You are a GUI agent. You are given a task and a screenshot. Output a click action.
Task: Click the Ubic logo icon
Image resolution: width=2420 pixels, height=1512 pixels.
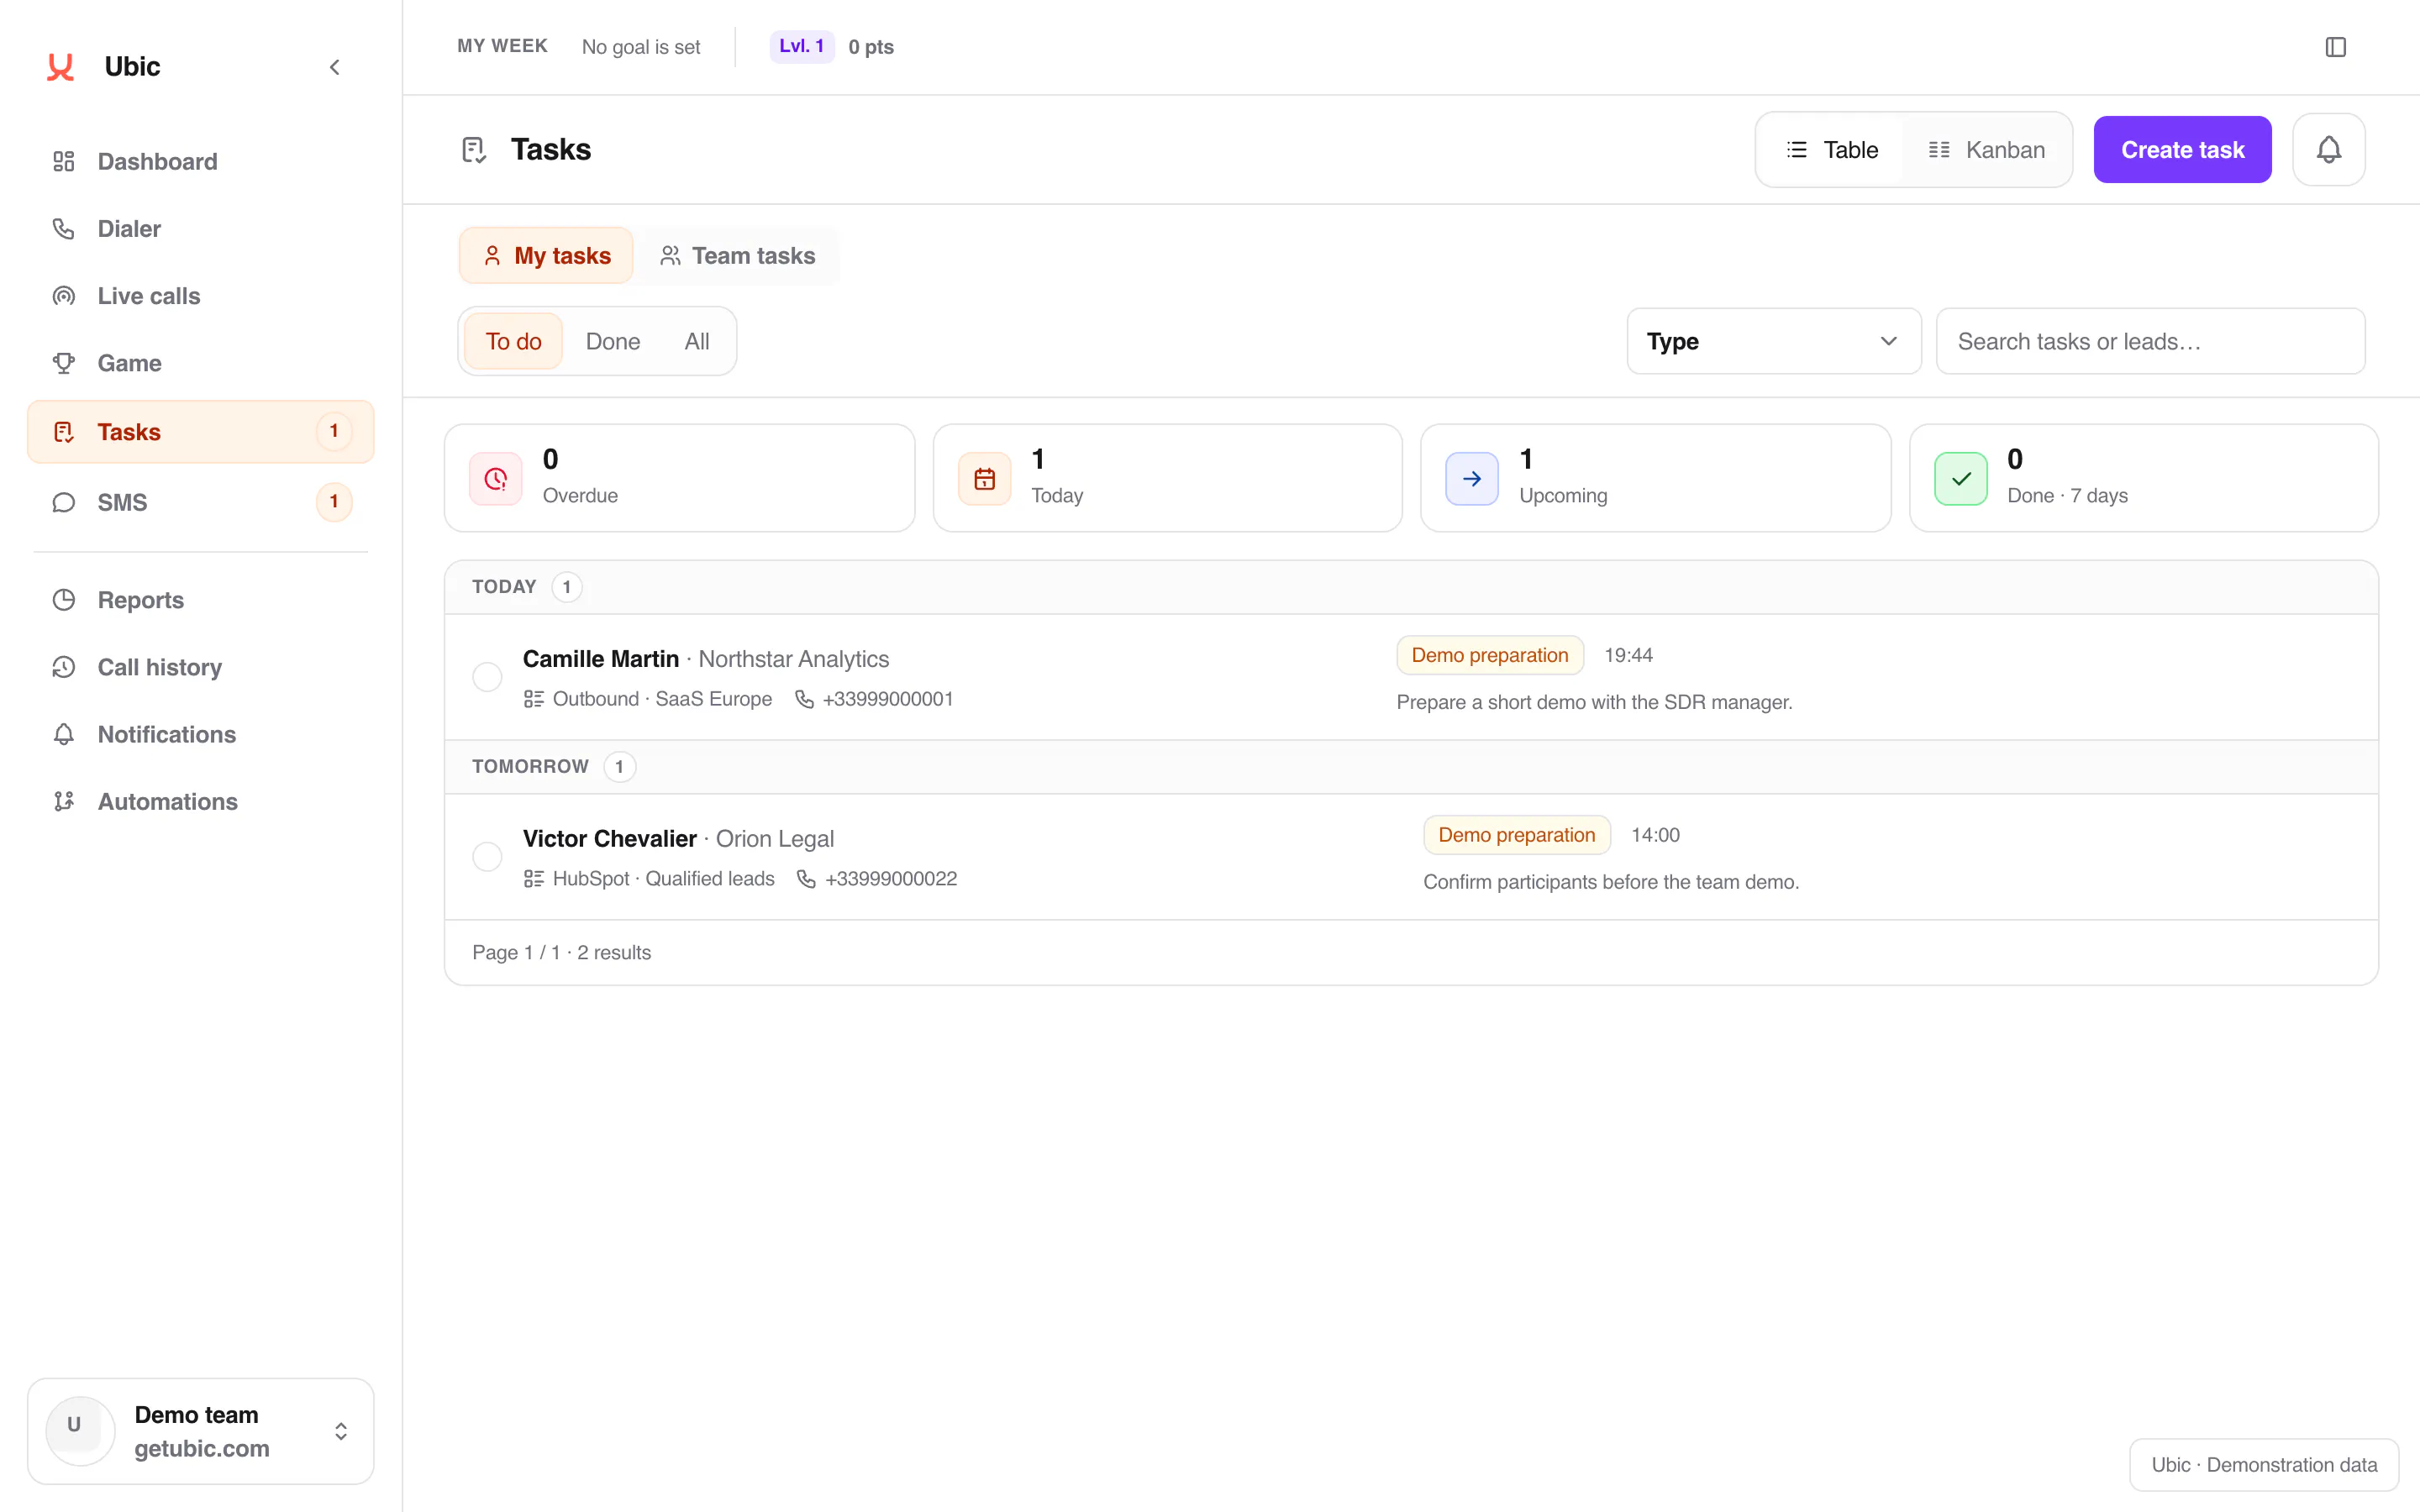pyautogui.click(x=61, y=66)
